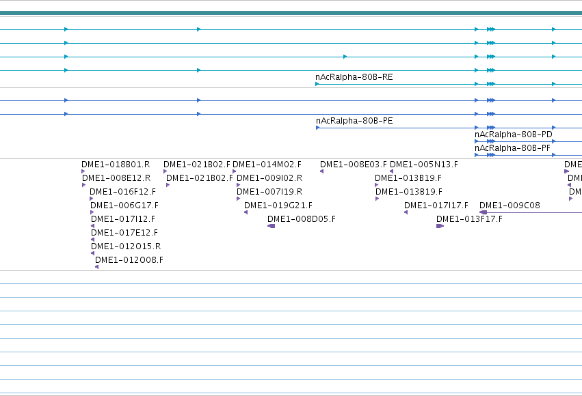The height and width of the screenshot is (396, 582).
Task: Select the DME1-017I17.F read label
Action: 436,206
